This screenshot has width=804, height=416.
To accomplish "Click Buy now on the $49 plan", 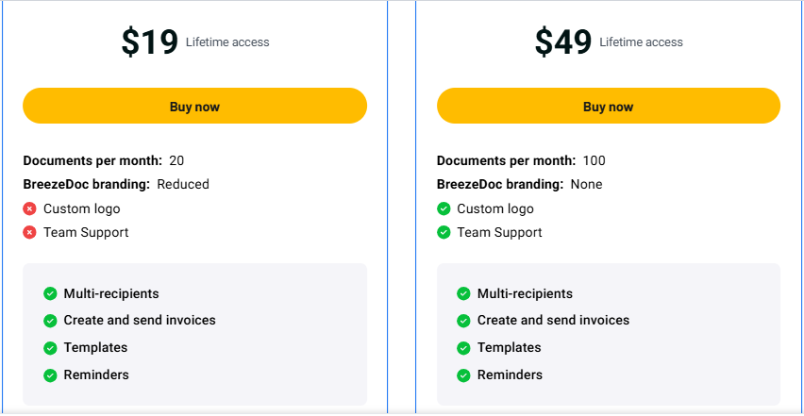I will [x=608, y=107].
